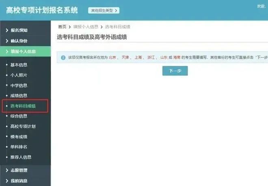
Task: Click the 欢迎 text in the header
Action: coord(262,6)
